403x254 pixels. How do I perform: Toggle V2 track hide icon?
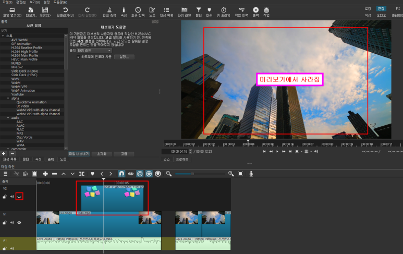tap(19, 197)
